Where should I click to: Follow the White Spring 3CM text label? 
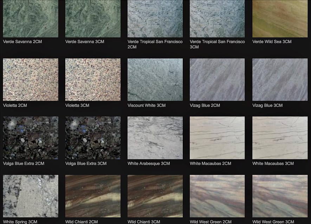[20, 222]
